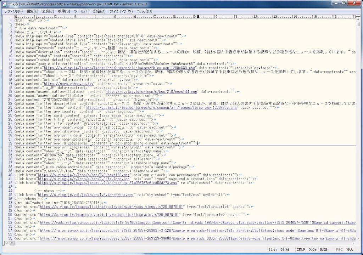Click the <head> tag on line 2
363x255 pixels.
coord(20,24)
